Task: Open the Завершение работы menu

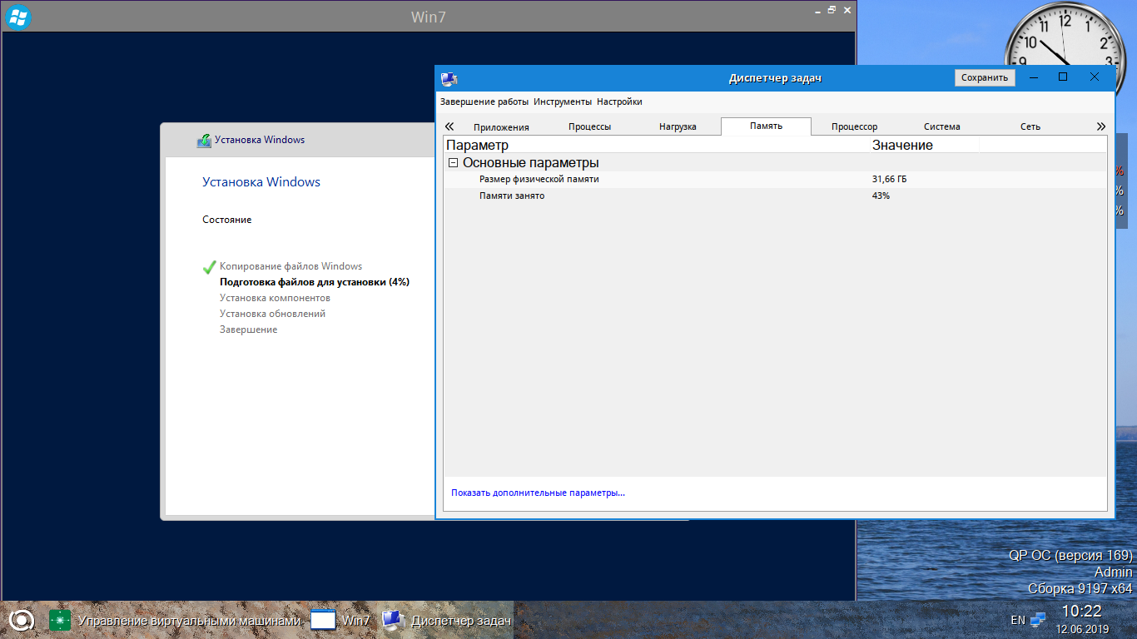Action: tap(484, 102)
